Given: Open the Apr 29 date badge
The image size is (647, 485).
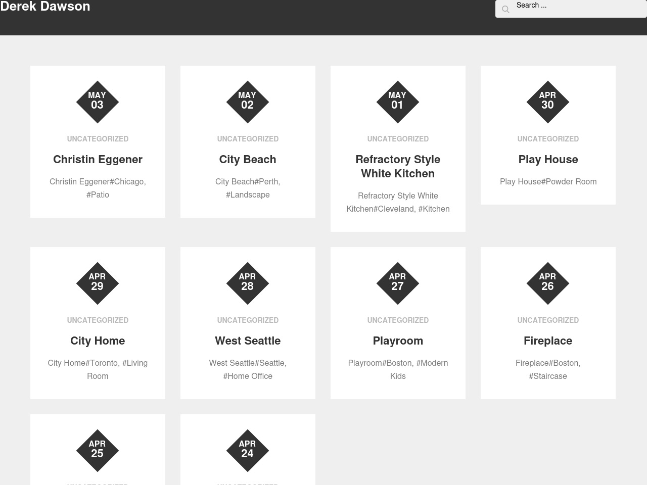Looking at the screenshot, I should point(98,283).
